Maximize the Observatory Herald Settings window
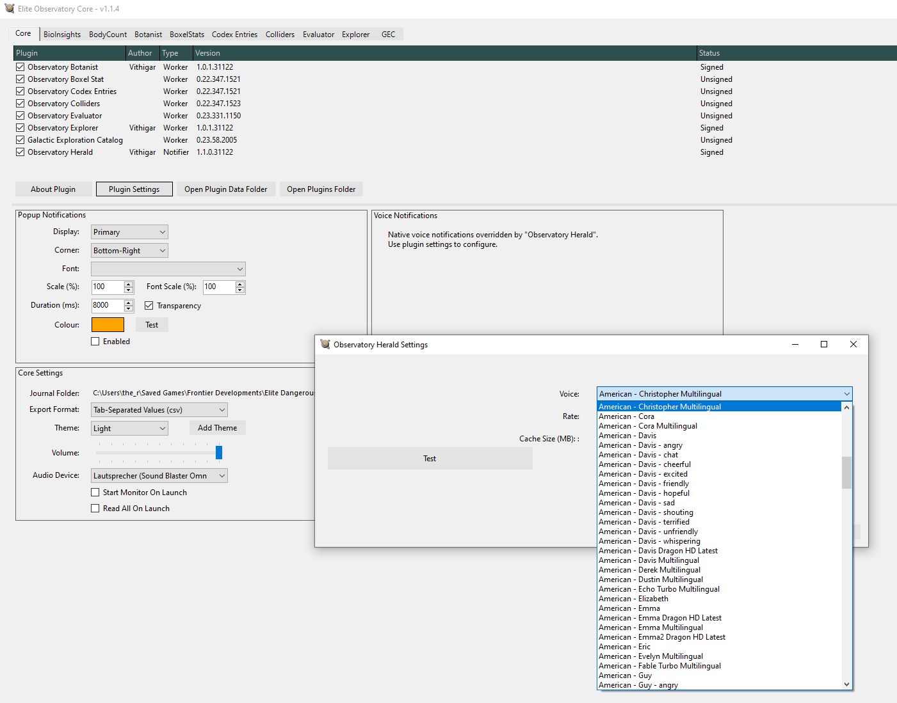This screenshot has width=897, height=703. click(x=824, y=344)
